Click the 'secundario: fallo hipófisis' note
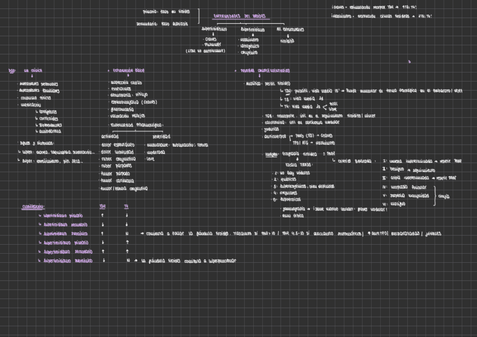 (x=163, y=24)
